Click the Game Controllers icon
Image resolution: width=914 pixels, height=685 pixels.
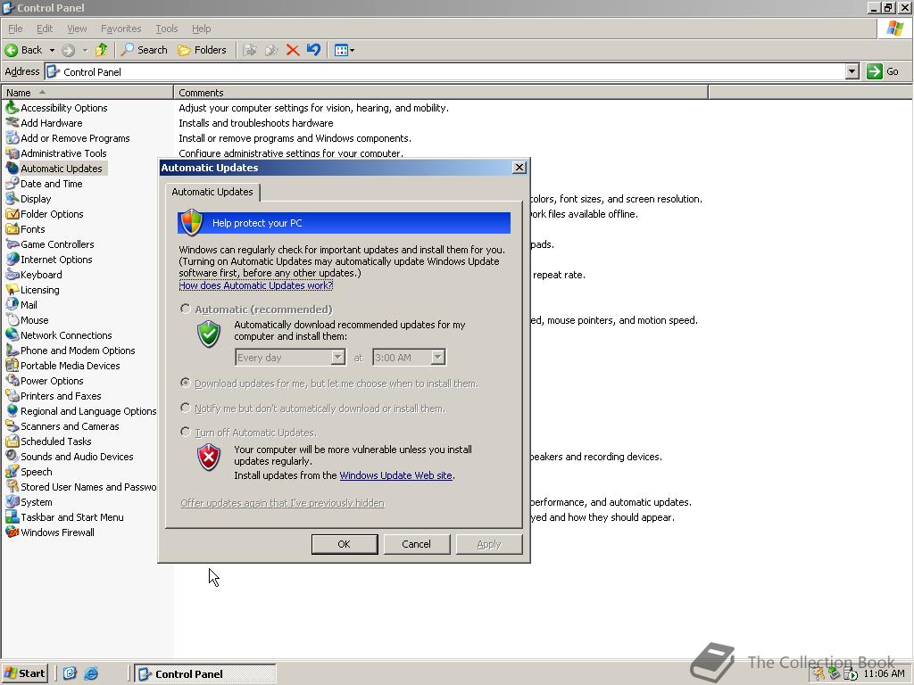click(x=12, y=244)
